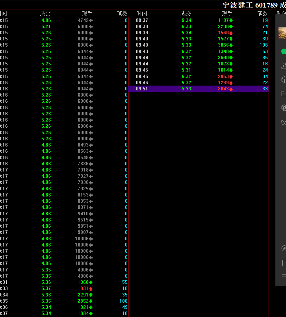Click the red up arrow beside 1031
Screen dimensions: 286x317
tap(91, 289)
